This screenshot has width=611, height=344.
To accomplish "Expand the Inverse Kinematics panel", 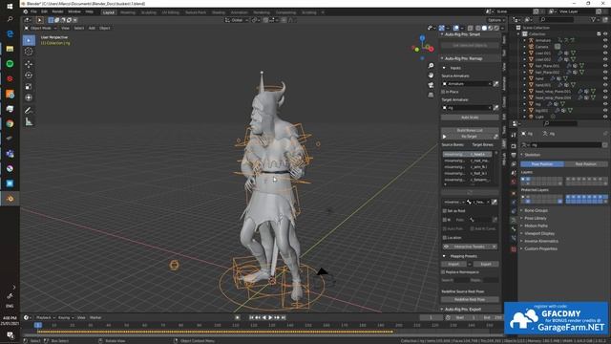I will (x=541, y=241).
